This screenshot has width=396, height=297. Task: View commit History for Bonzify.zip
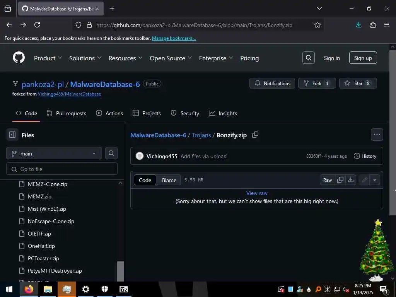coord(365,156)
